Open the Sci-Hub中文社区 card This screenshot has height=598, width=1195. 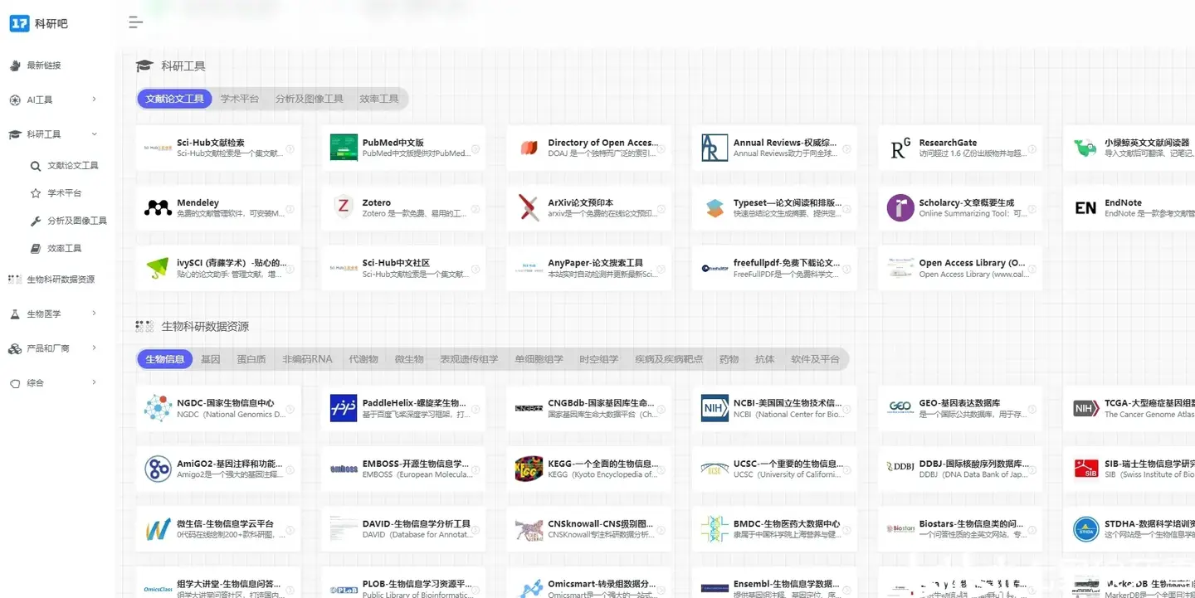403,268
